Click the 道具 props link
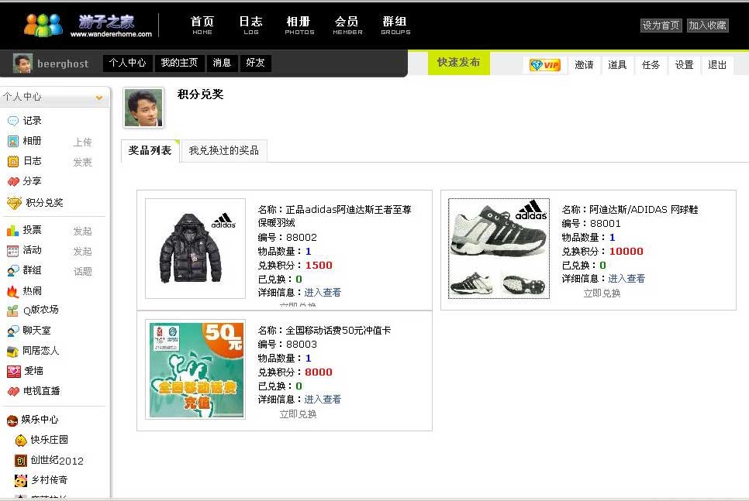This screenshot has height=501, width=749. (x=617, y=65)
